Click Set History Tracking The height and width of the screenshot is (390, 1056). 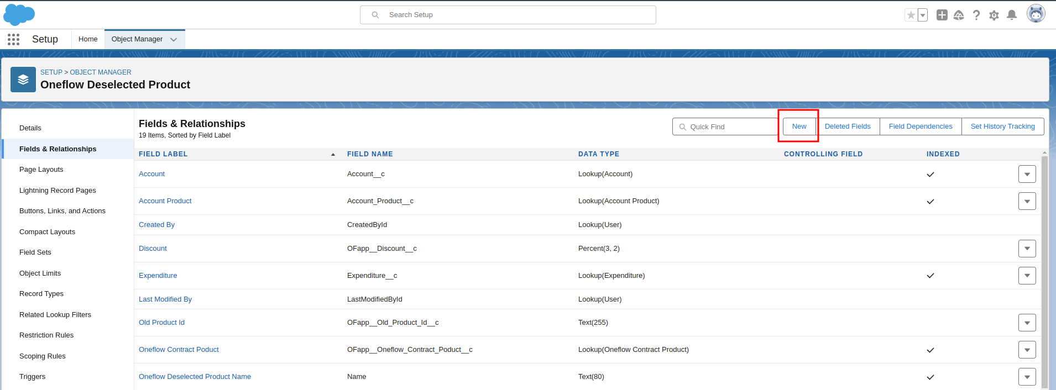[1002, 127]
